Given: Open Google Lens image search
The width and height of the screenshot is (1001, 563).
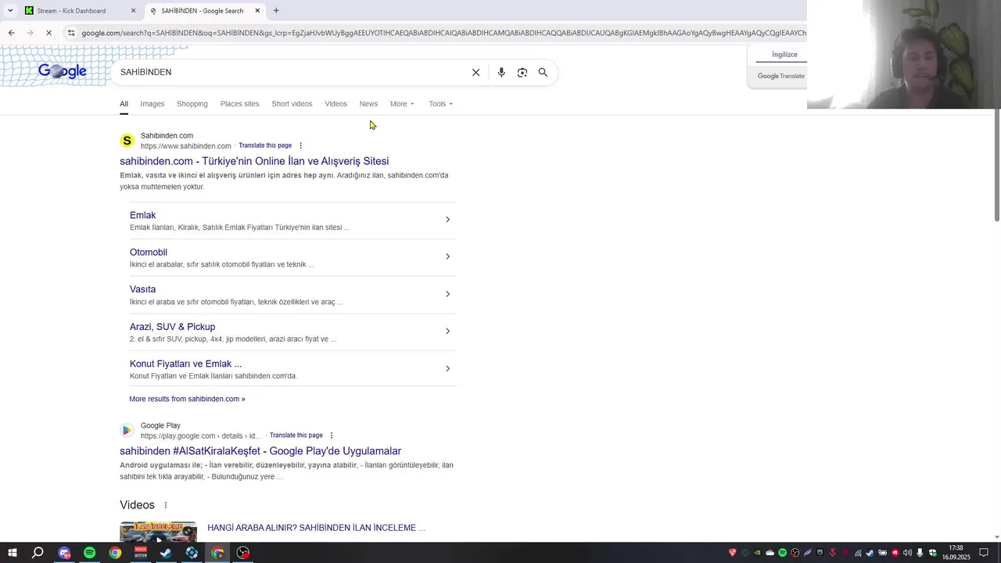Looking at the screenshot, I should point(522,72).
